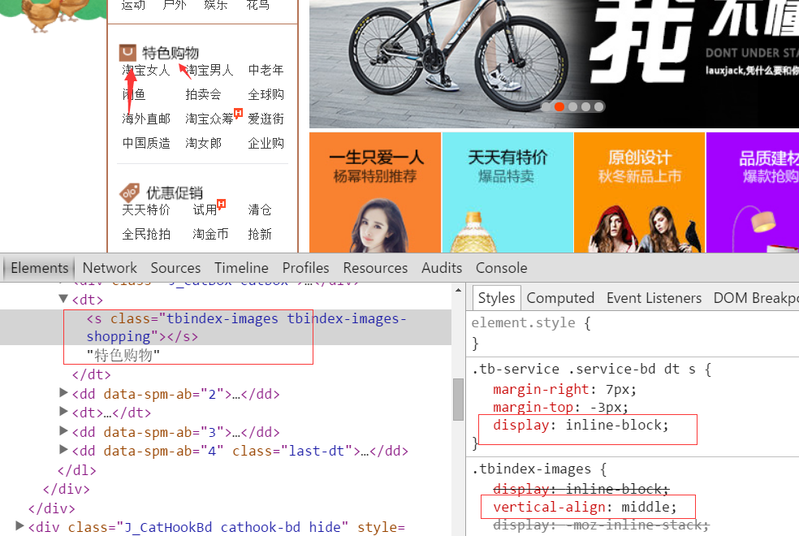Open the 天天特价 link in 优惠促销
Screen dimensions: 799x536
pos(146,210)
